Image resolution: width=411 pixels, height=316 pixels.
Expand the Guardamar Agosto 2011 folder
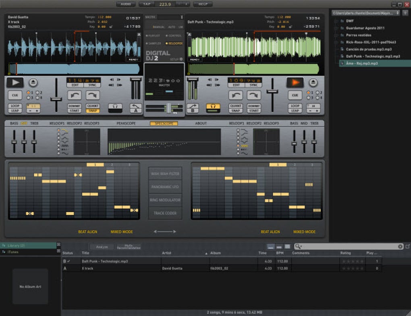(336, 28)
